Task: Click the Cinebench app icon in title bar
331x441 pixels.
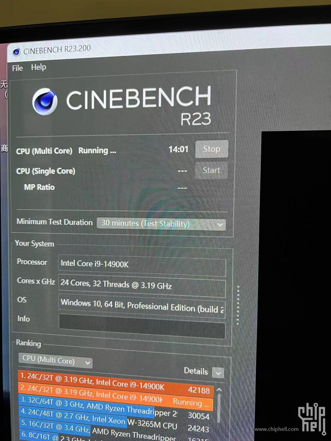Action: (x=16, y=52)
